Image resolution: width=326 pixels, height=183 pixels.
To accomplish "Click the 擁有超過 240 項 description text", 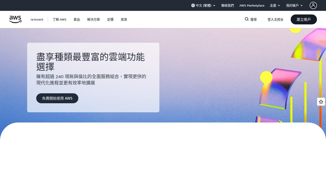I will (91, 80).
